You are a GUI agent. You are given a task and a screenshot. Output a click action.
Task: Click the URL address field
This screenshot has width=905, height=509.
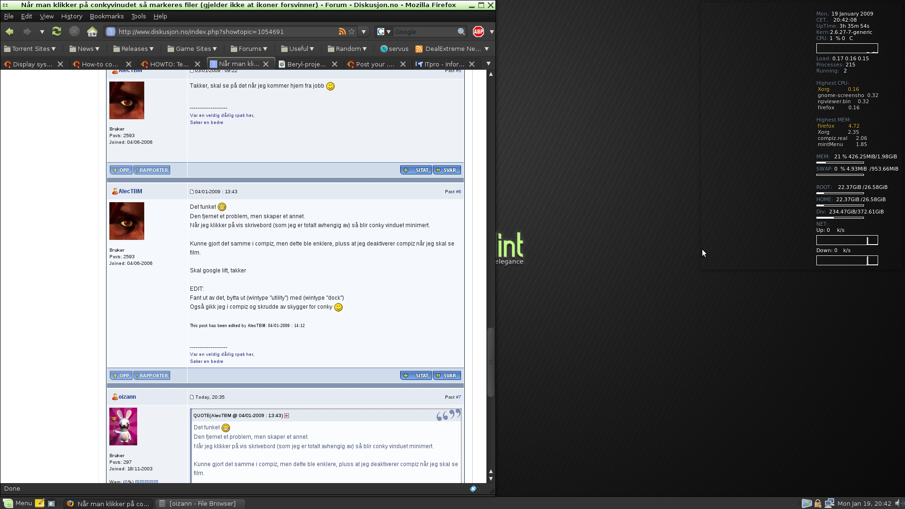[x=226, y=32]
